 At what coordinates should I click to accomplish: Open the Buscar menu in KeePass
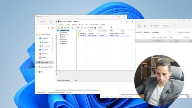click(x=81, y=25)
